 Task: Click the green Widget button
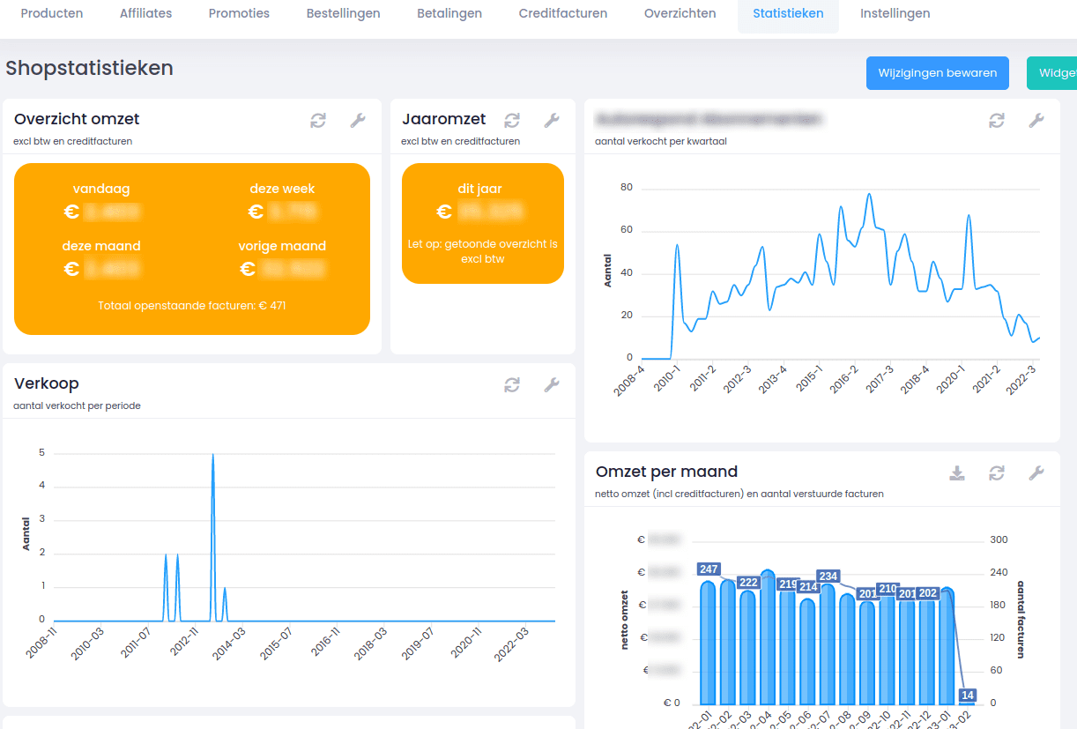click(1052, 73)
